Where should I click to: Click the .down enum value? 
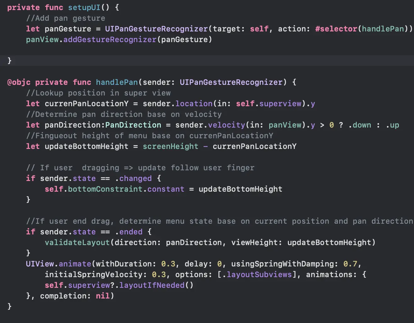[360, 125]
